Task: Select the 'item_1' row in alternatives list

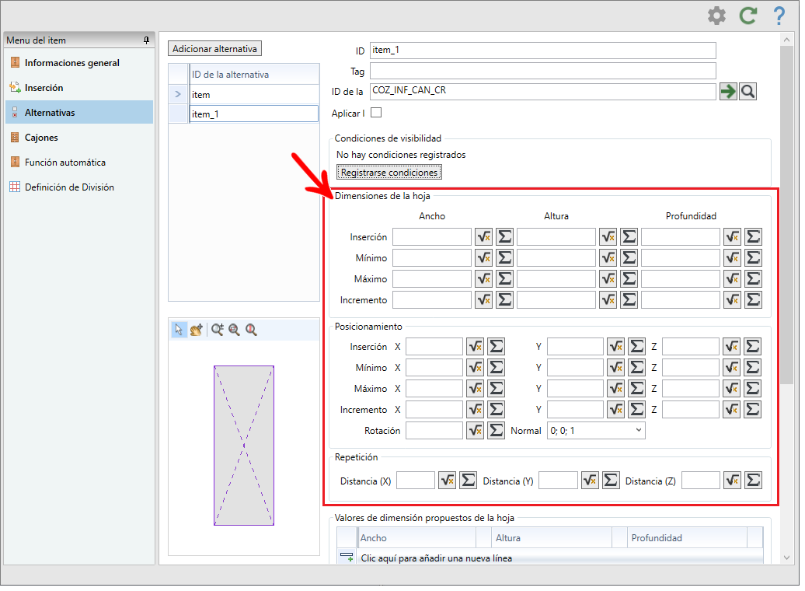Action: click(x=253, y=114)
